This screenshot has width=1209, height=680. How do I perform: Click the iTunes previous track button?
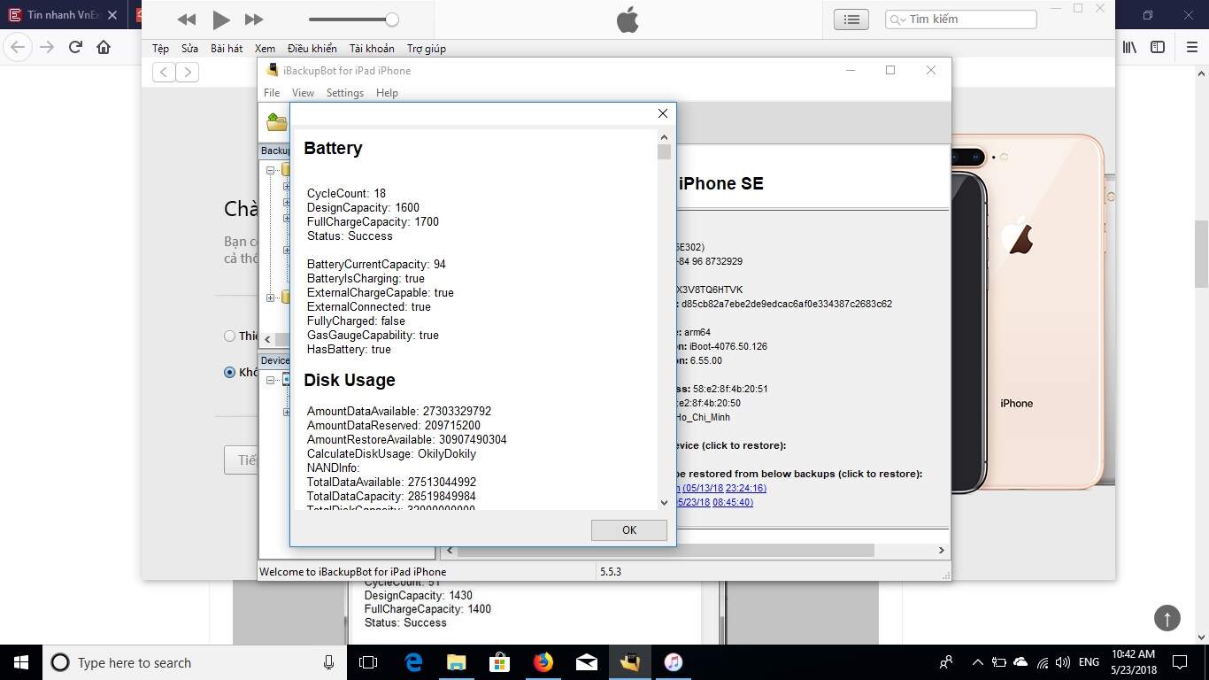pyautogui.click(x=187, y=19)
